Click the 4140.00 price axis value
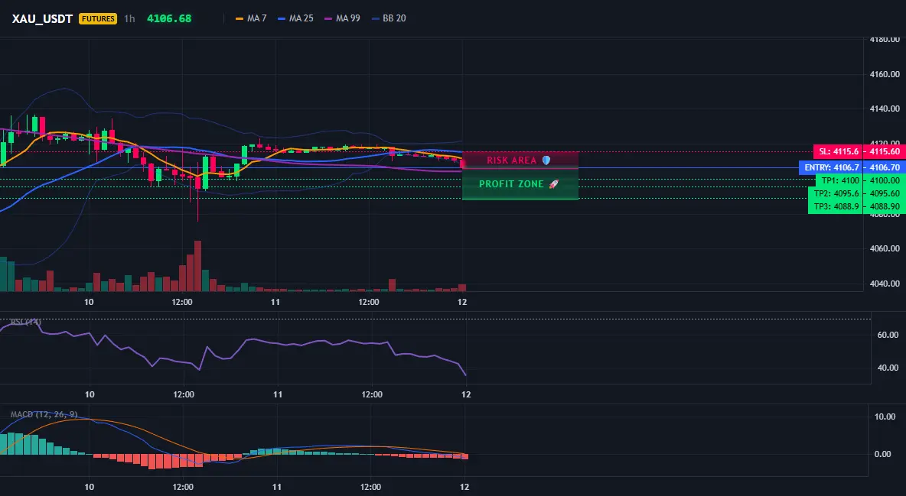 (885, 109)
